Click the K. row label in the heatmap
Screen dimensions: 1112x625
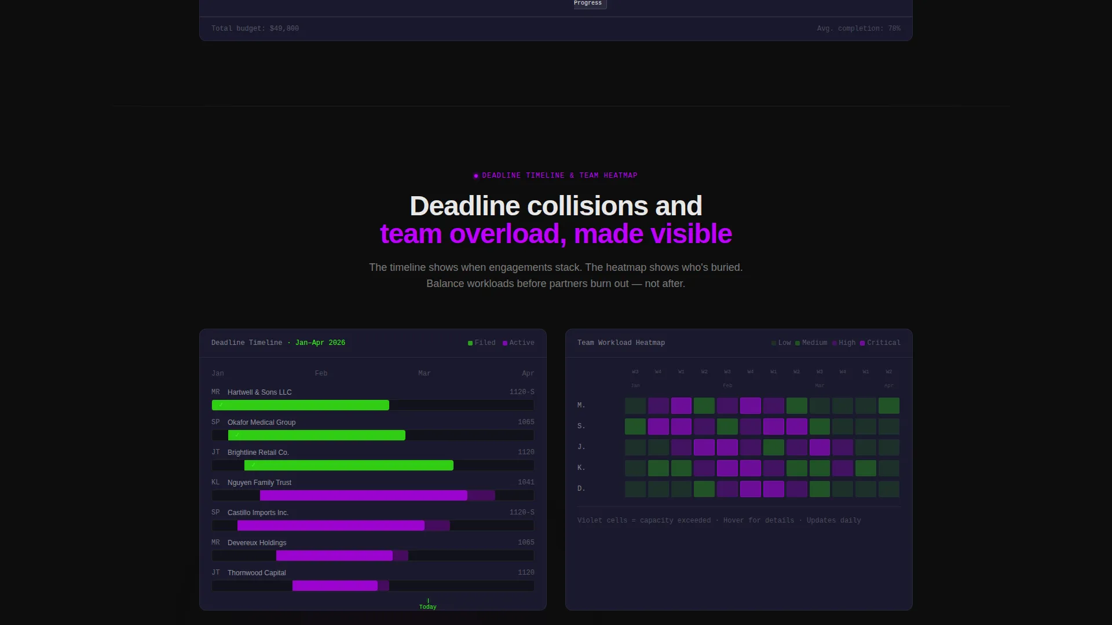pos(581,468)
